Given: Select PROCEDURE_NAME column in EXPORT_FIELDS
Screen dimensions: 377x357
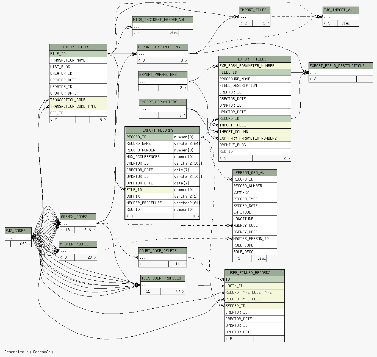Looking at the screenshot, I should click(255, 79).
